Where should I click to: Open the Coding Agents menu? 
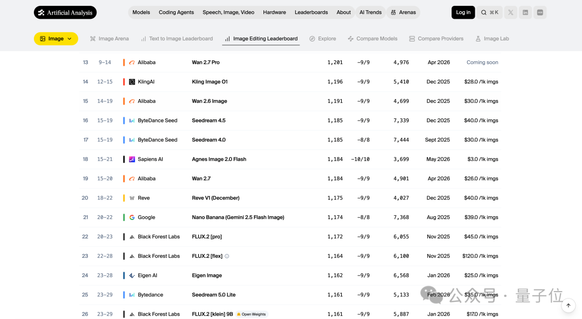pos(176,12)
